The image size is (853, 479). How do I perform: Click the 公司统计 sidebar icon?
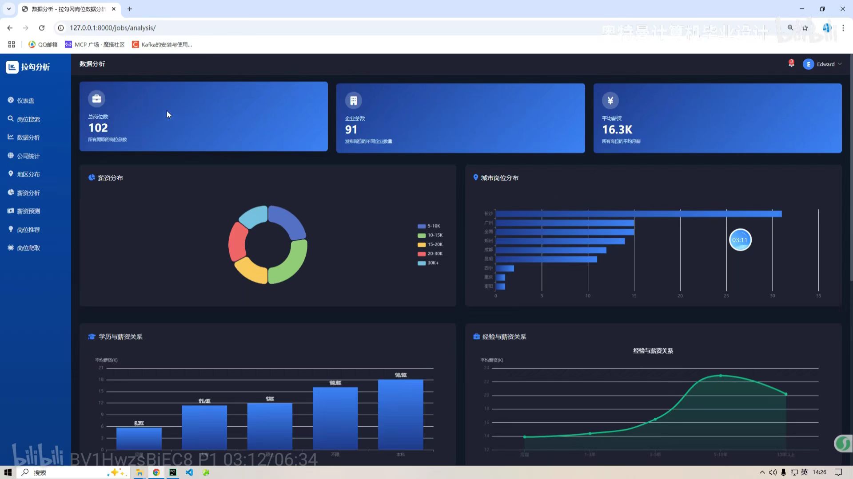click(11, 156)
